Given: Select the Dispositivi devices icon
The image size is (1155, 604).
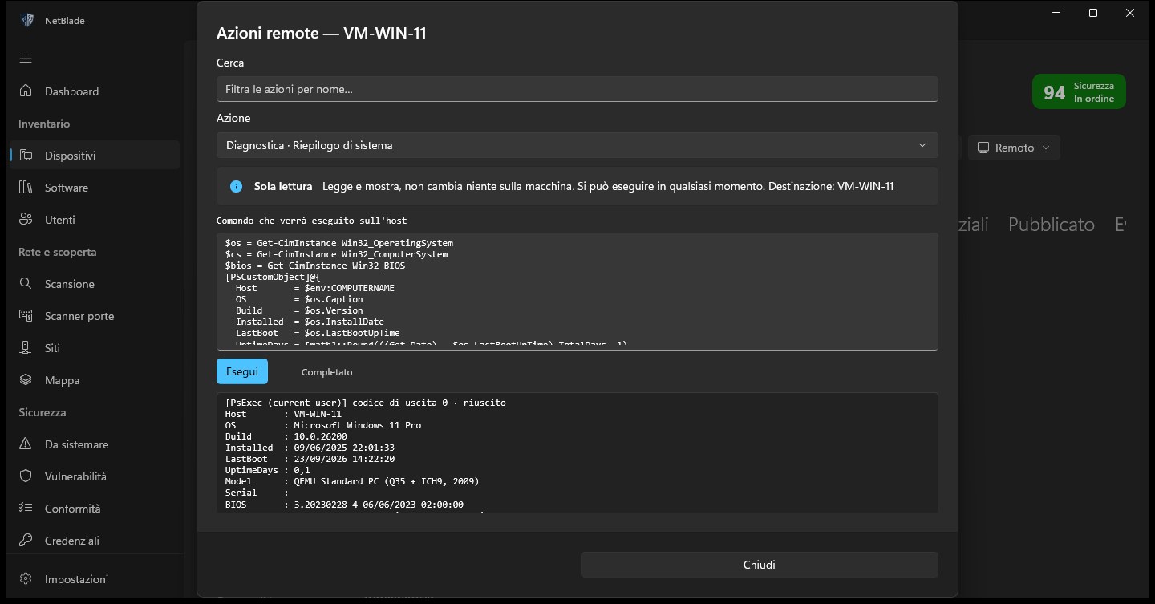Looking at the screenshot, I should pyautogui.click(x=26, y=155).
